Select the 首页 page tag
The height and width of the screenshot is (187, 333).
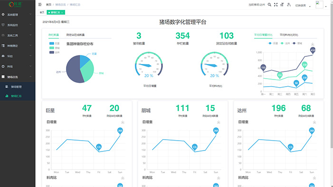pyautogui.click(x=42, y=12)
